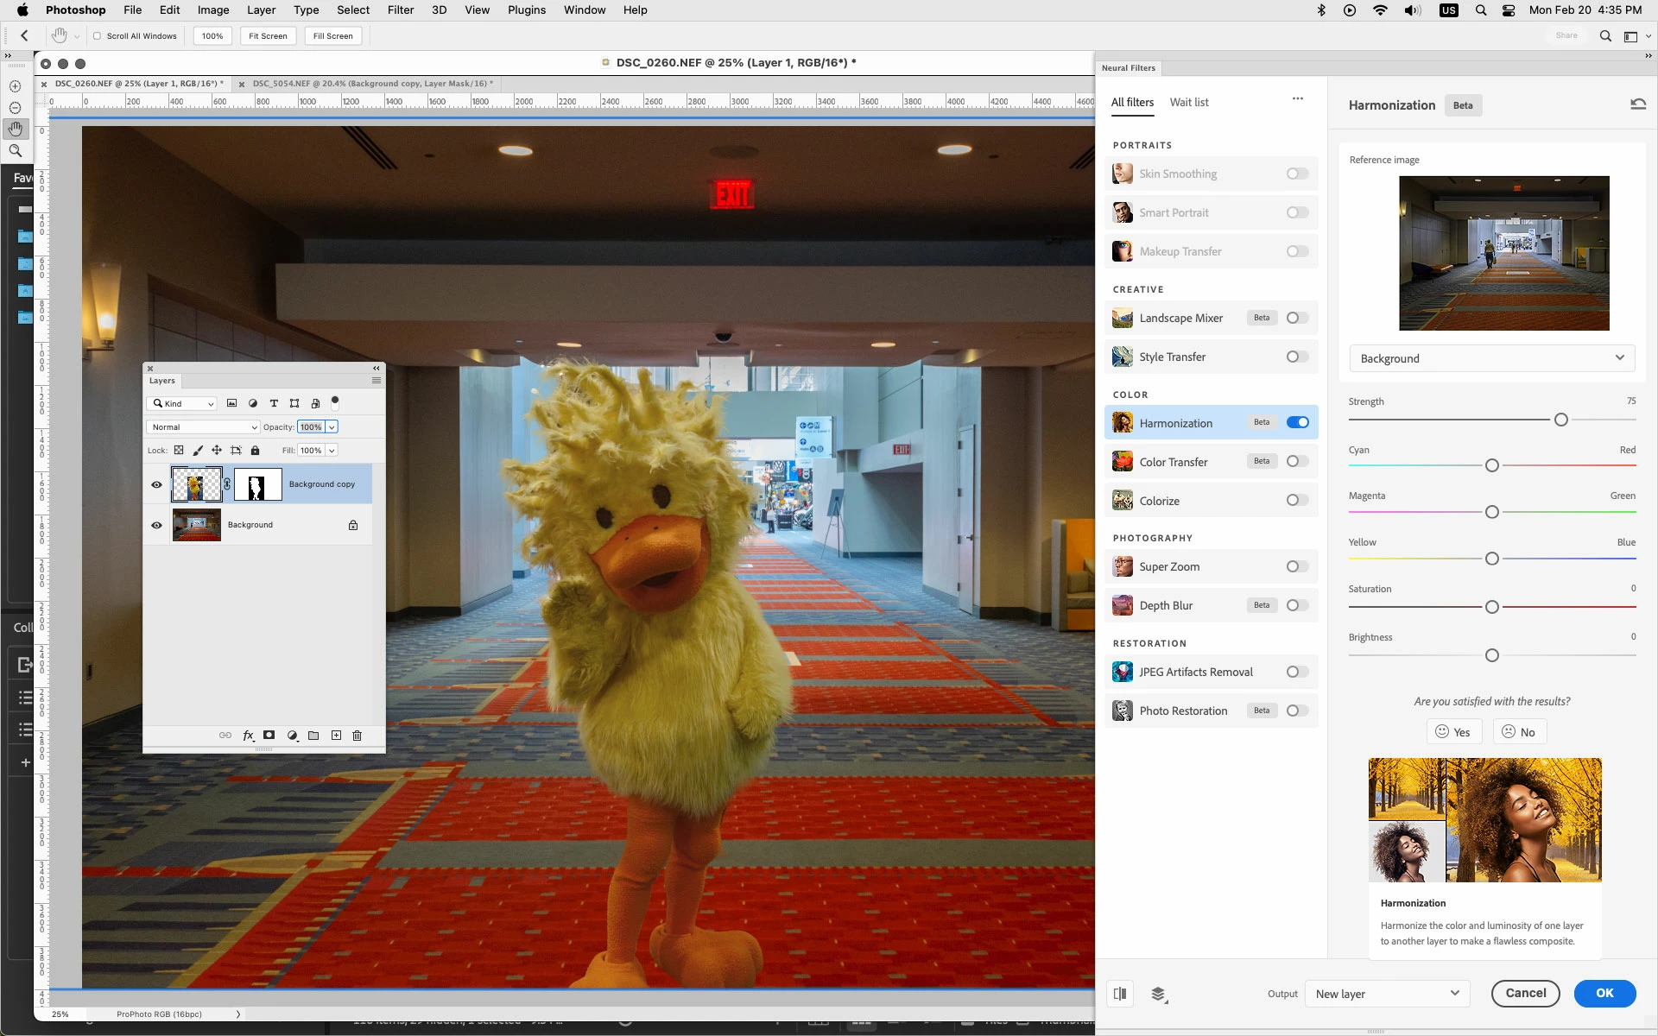The image size is (1658, 1036).
Task: Hide the Background copy layer
Action: (x=156, y=484)
